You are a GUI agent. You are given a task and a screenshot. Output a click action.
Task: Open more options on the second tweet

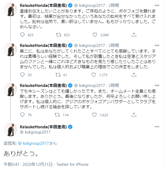(x=157, y=45)
